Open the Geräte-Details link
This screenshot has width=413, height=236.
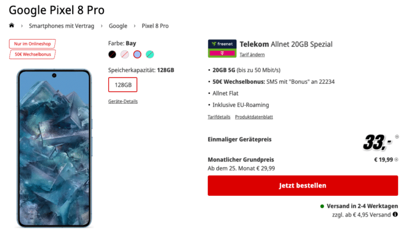(x=123, y=101)
